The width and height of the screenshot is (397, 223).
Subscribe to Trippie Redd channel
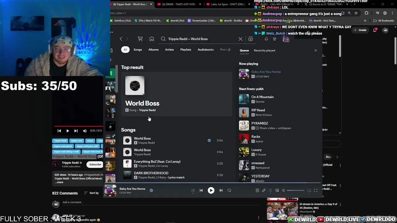pos(95,164)
